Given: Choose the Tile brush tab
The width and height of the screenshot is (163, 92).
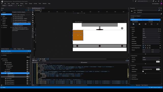Looking at the screenshot, I should tap(152, 24).
